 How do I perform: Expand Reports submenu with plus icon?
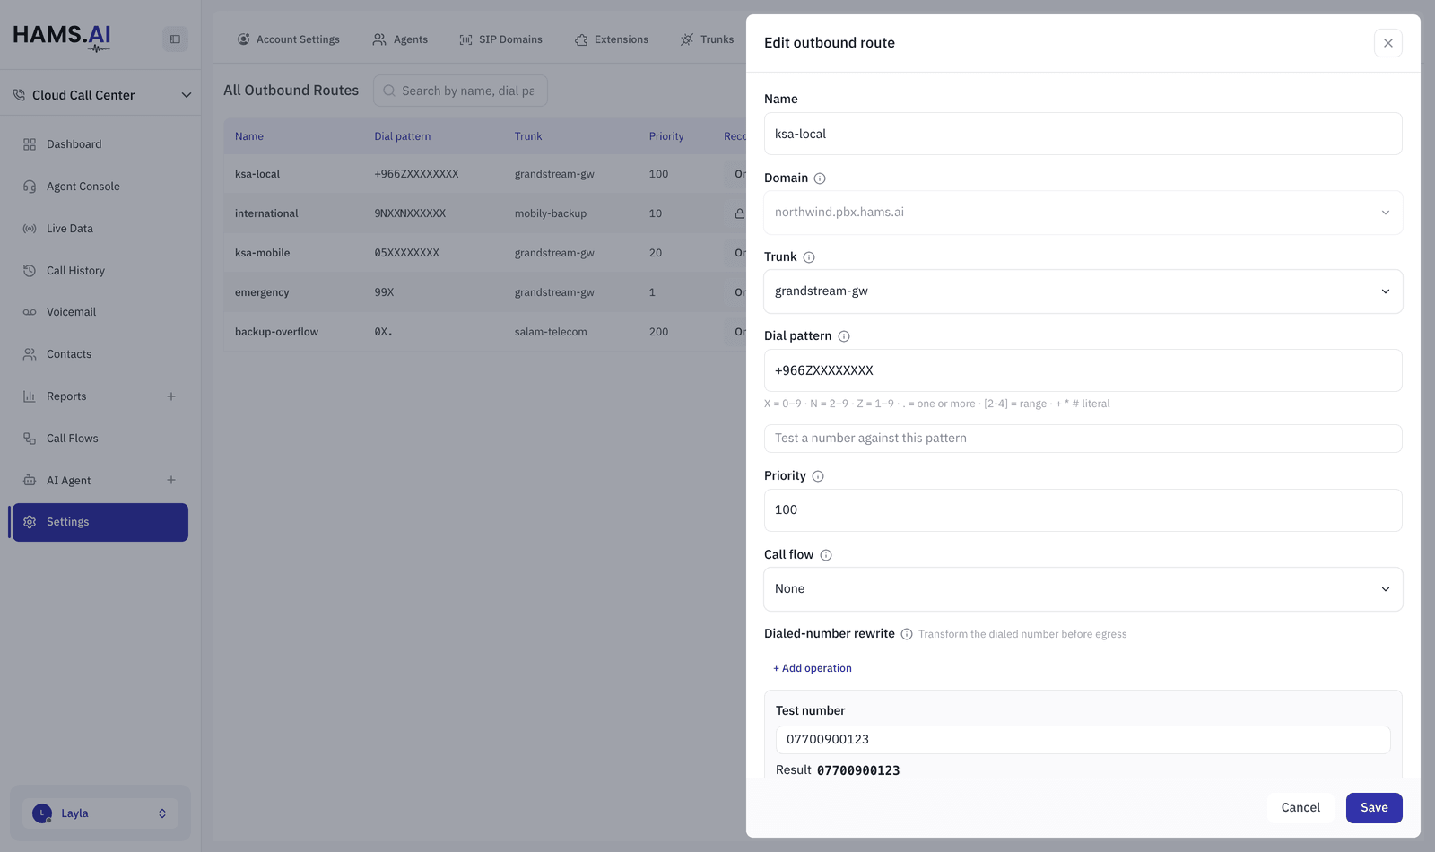coord(171,396)
